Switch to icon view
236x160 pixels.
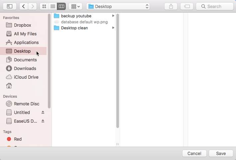coord(44,6)
